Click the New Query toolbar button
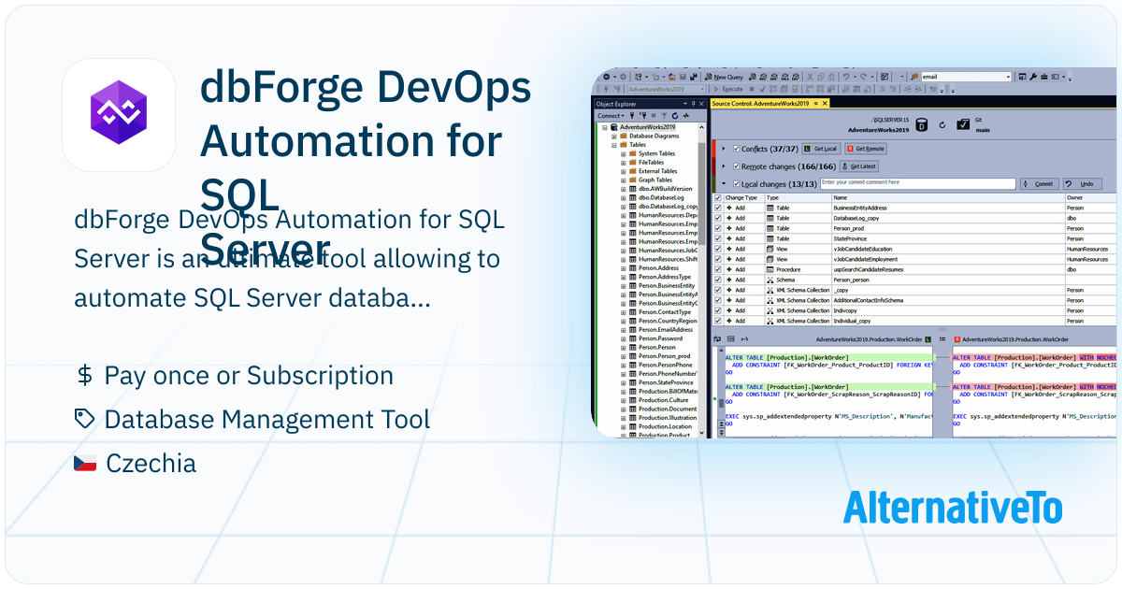1122x589 pixels. [725, 77]
